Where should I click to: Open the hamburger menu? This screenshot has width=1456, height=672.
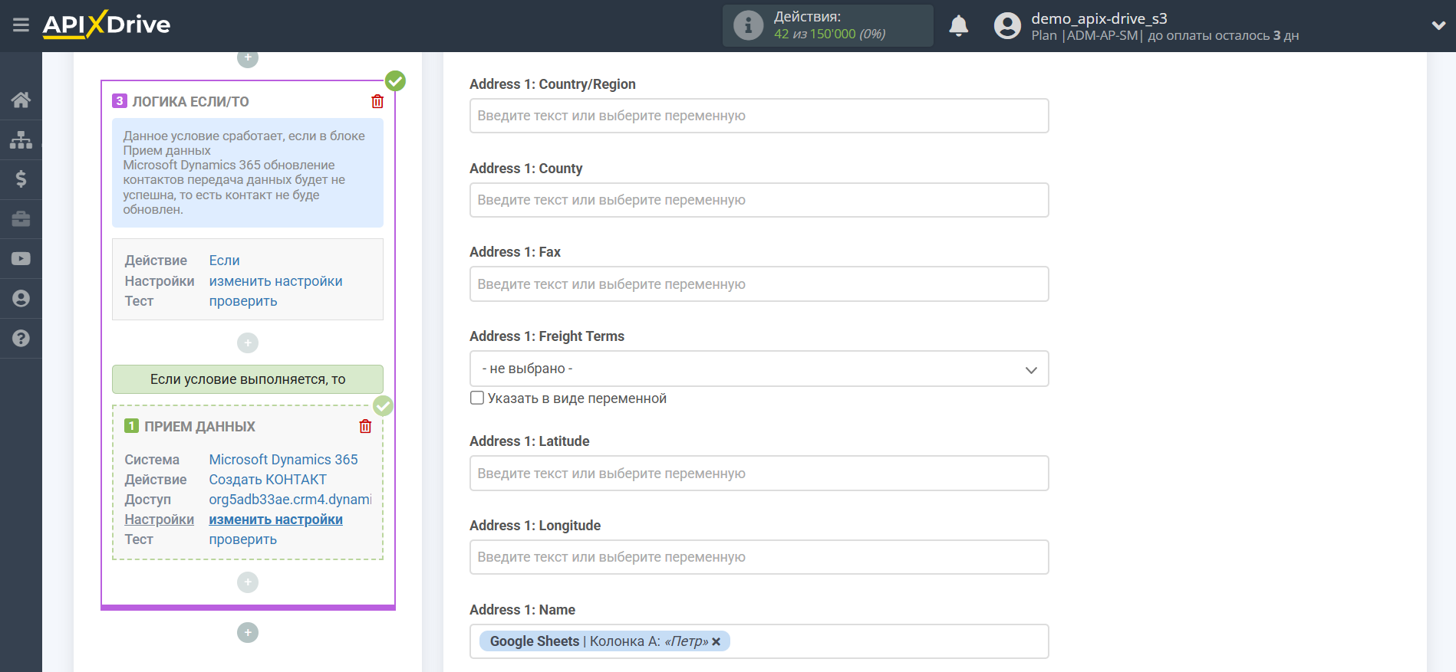(21, 25)
